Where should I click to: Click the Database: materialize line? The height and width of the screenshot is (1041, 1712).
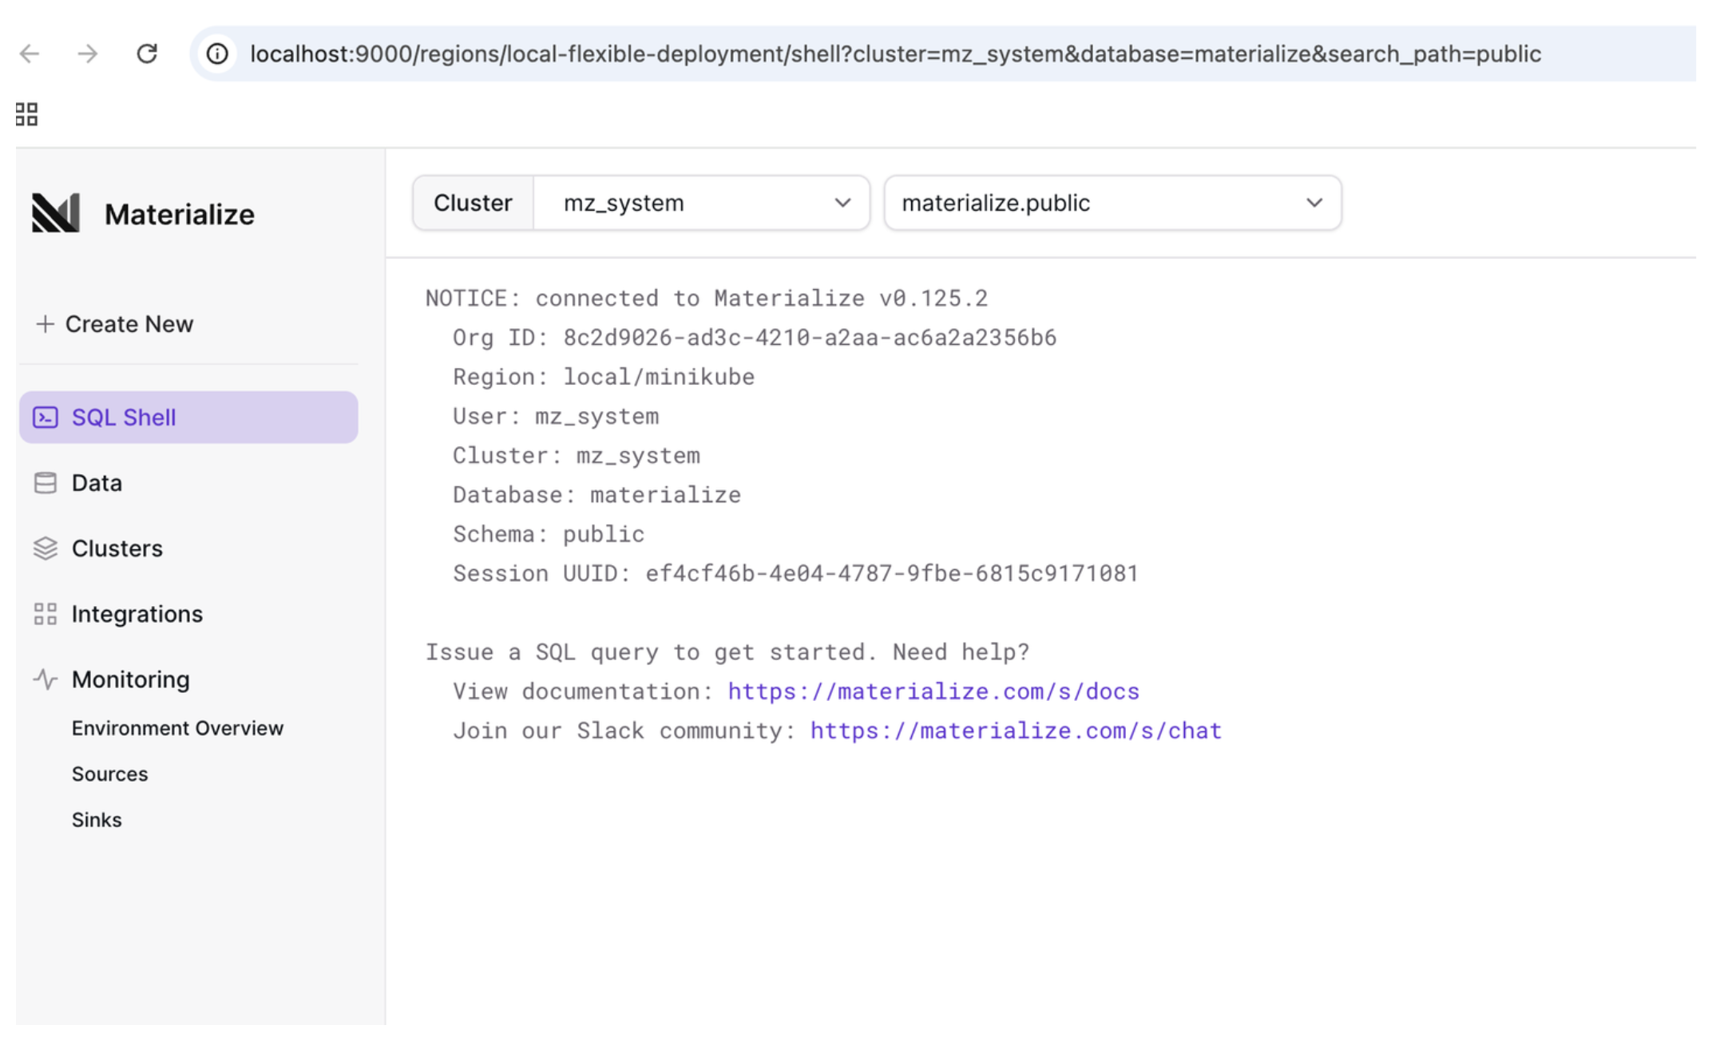[596, 495]
